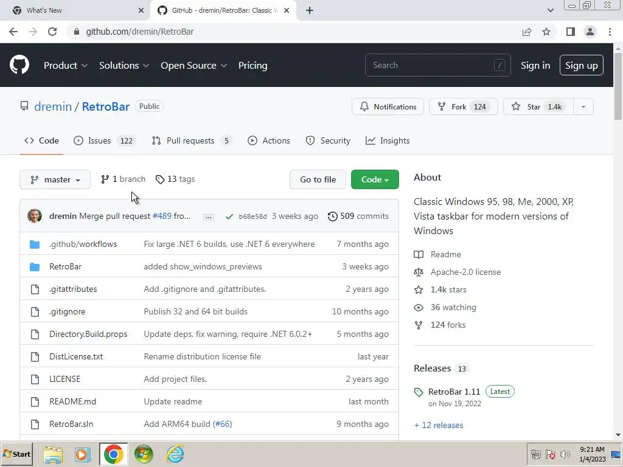Click the RetroBar repository name link
Image resolution: width=623 pixels, height=467 pixels.
coord(106,106)
